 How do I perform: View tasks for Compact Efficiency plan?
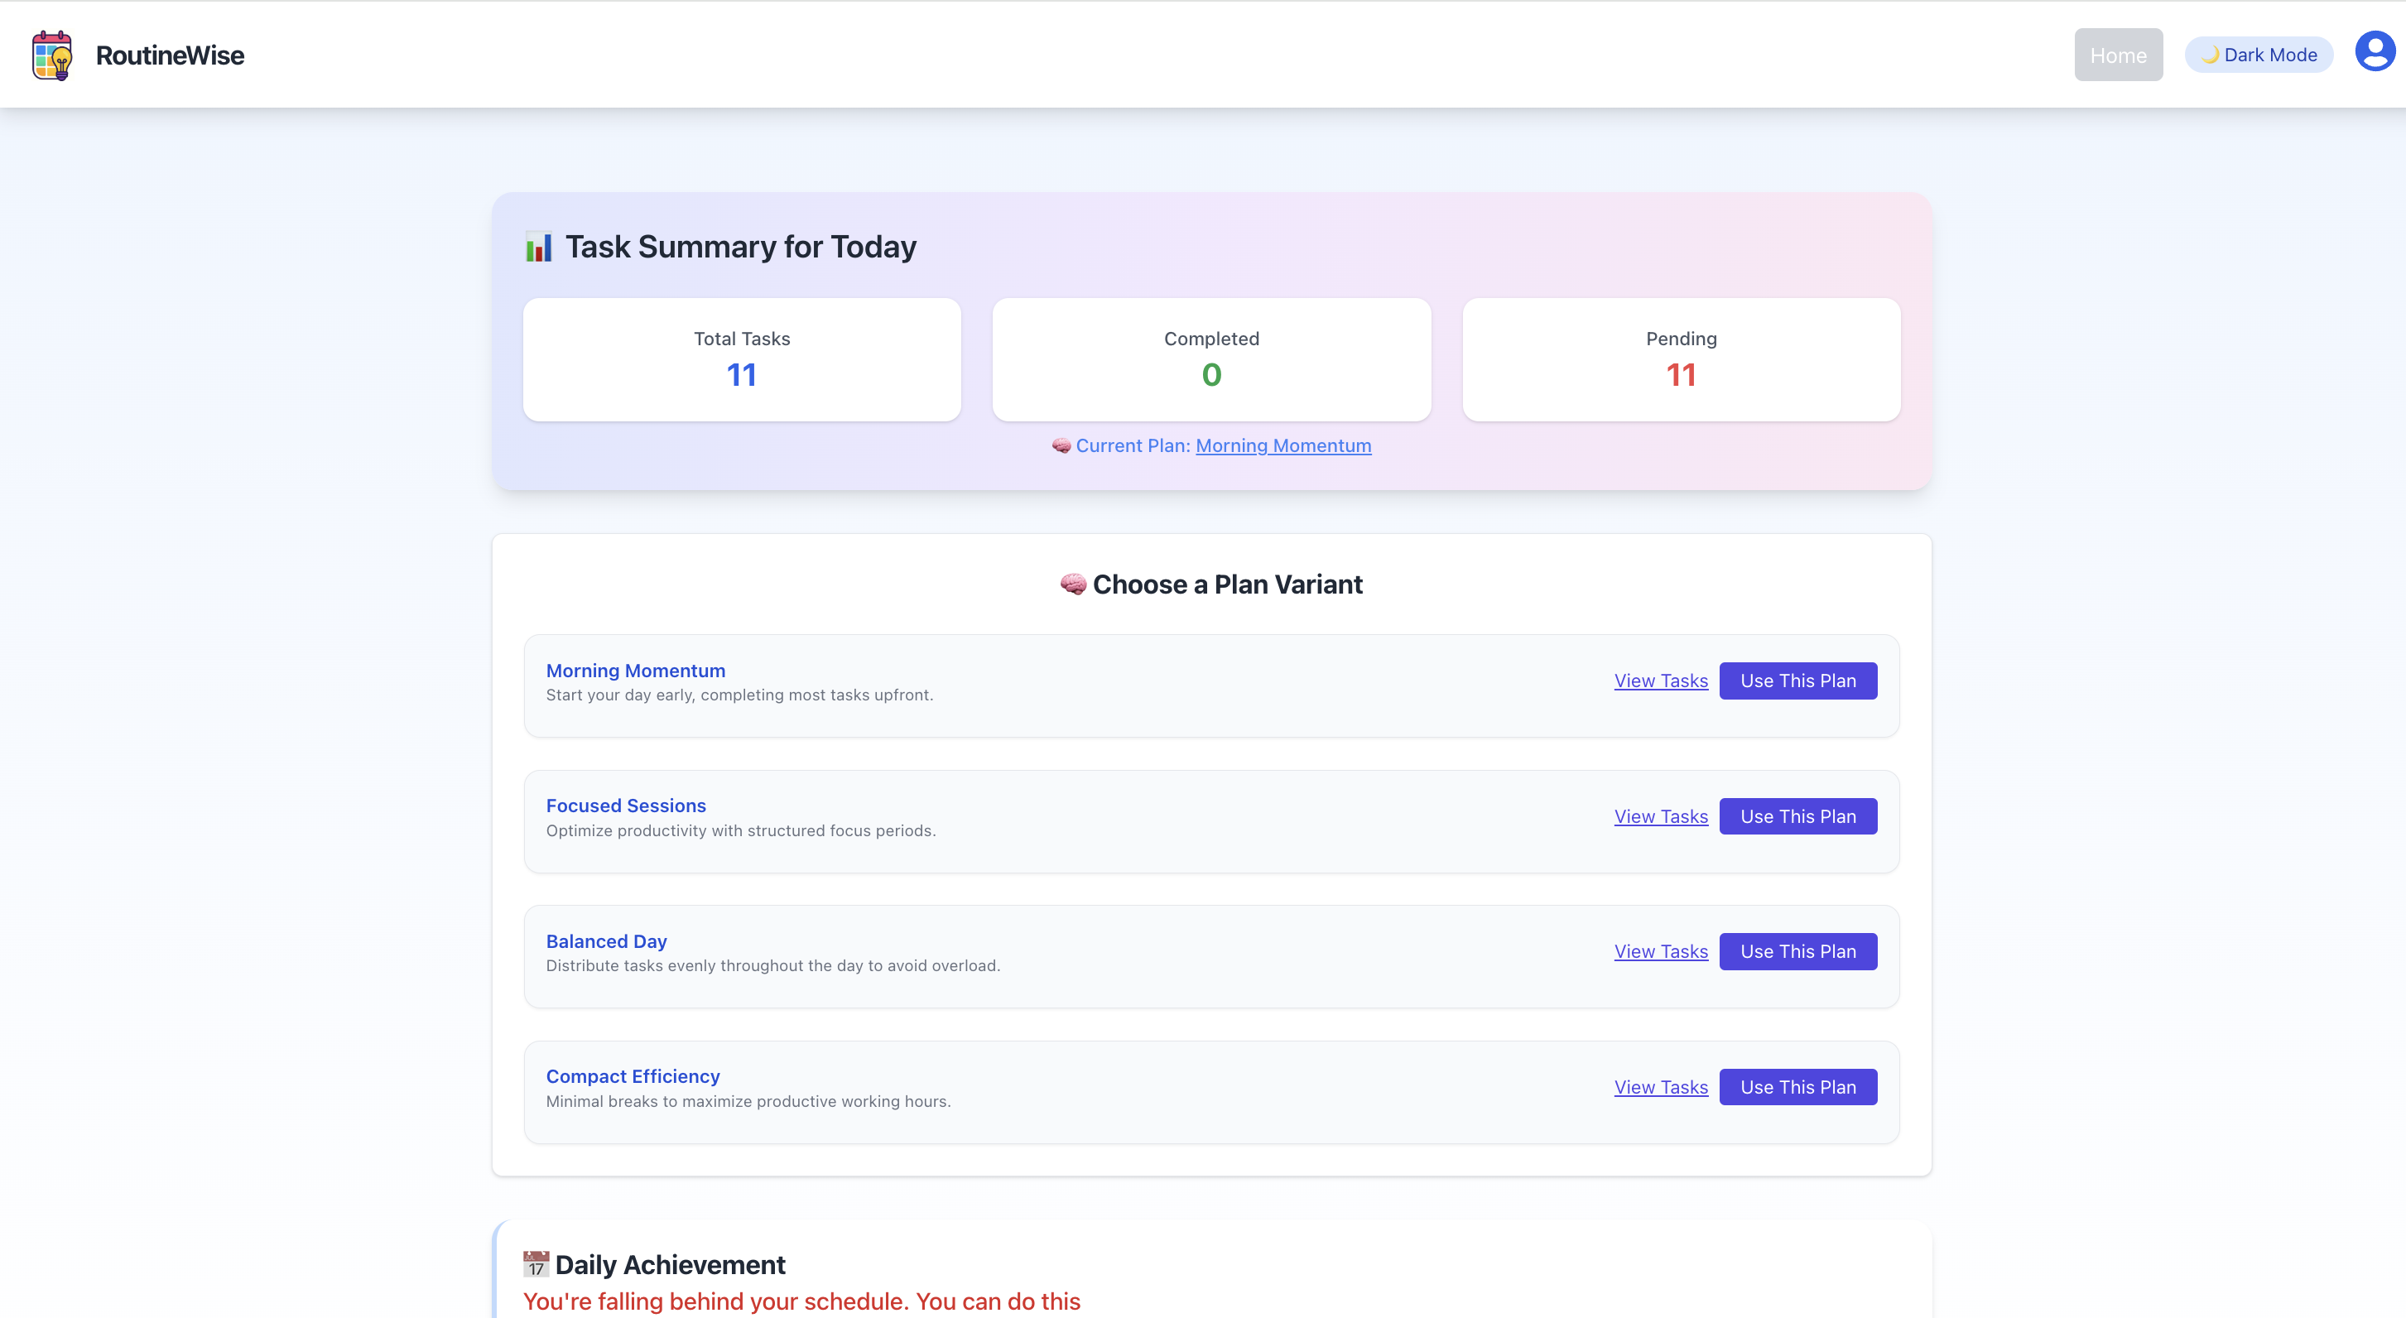point(1660,1087)
